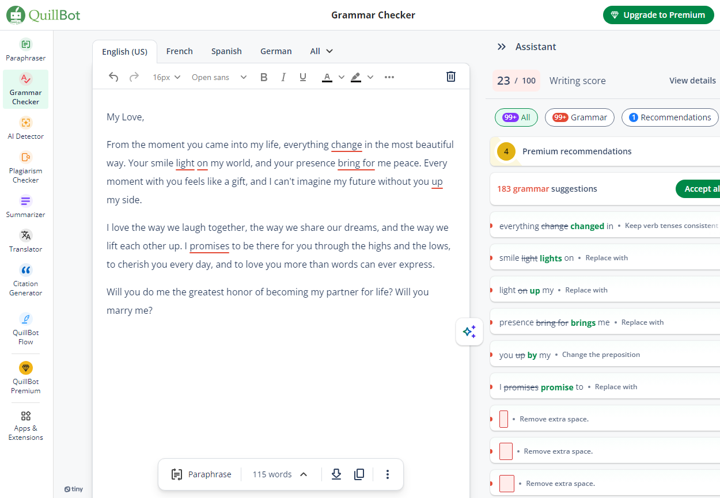
Task: Click the sparkle AI floating button
Action: tap(469, 332)
